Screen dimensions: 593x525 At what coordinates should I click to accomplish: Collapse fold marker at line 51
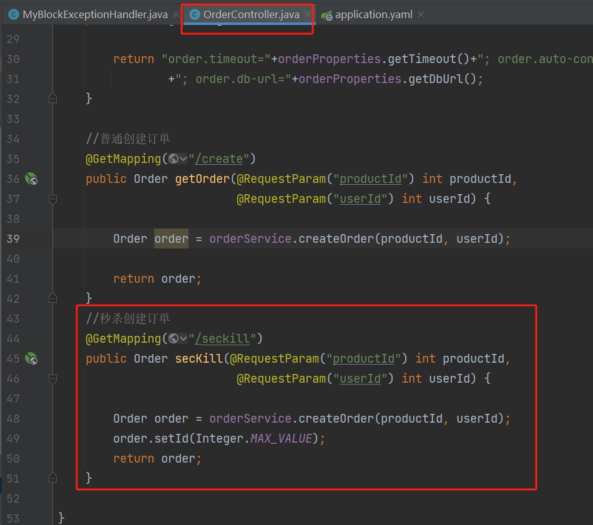53,478
